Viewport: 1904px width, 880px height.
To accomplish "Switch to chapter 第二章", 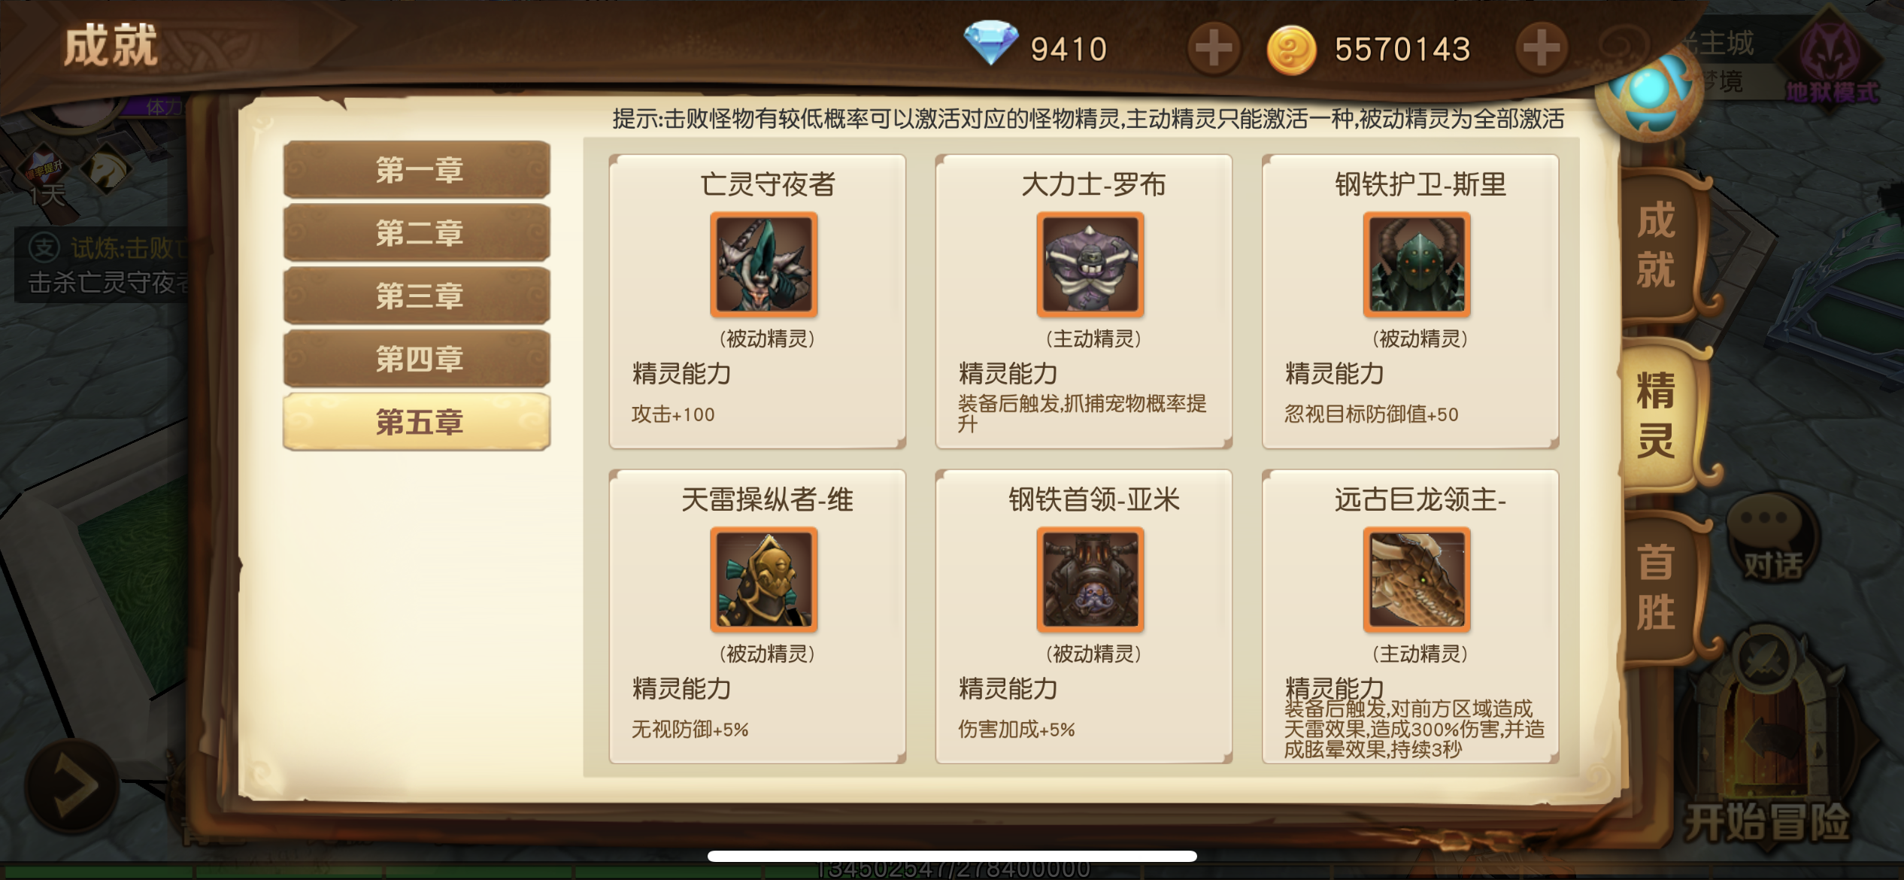I will tap(417, 233).
